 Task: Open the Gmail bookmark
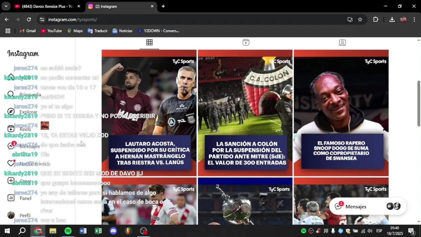click(28, 31)
